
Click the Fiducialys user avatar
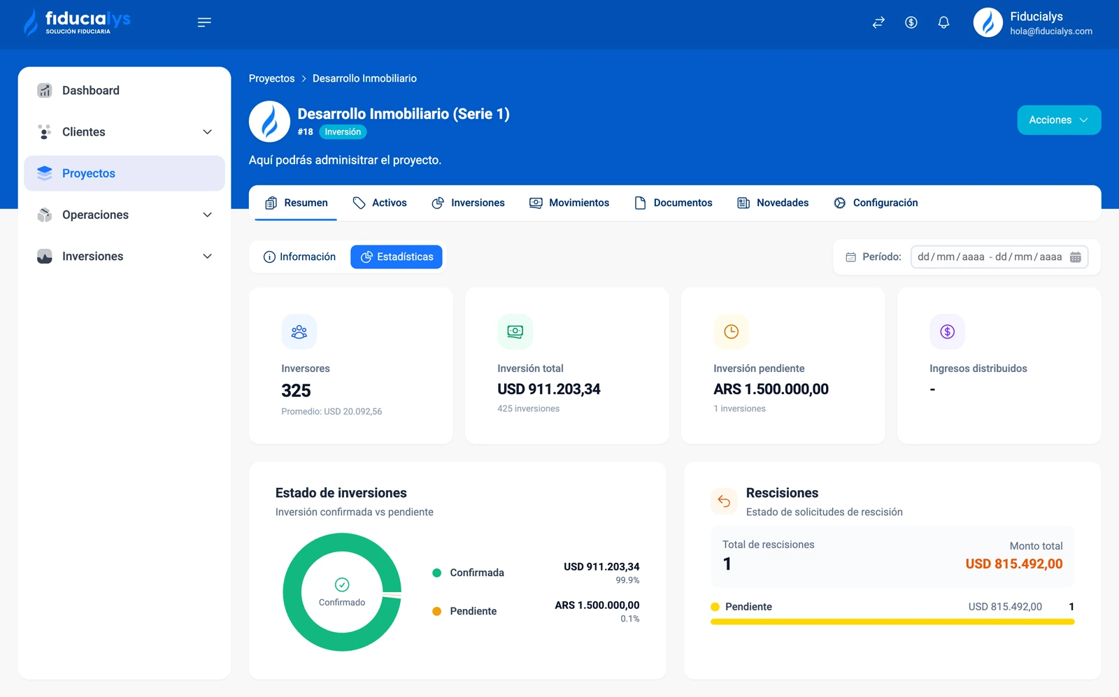tap(988, 22)
